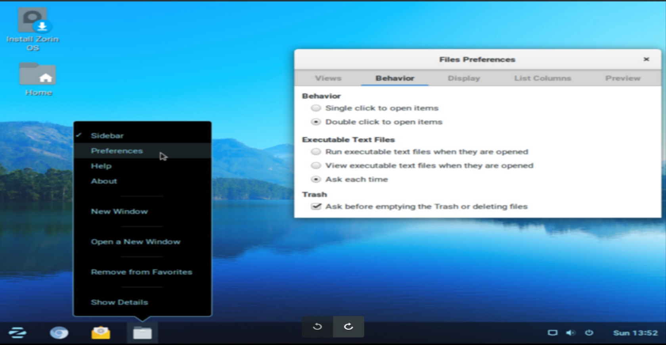This screenshot has width=666, height=345.
Task: Click the volume speaker tray icon
Action: pos(570,333)
